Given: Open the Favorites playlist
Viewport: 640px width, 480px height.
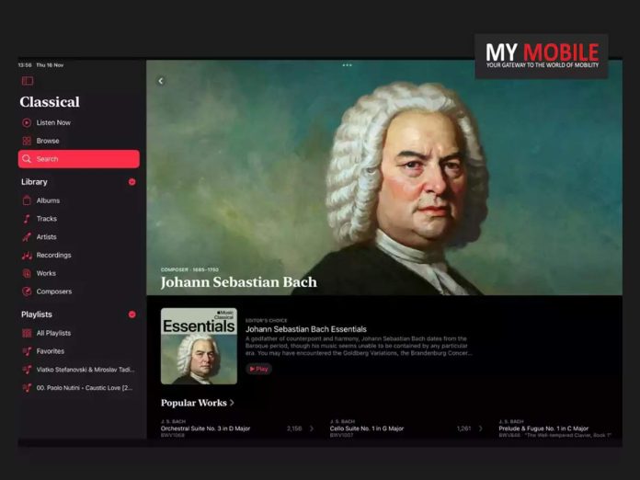Looking at the screenshot, I should 51,351.
